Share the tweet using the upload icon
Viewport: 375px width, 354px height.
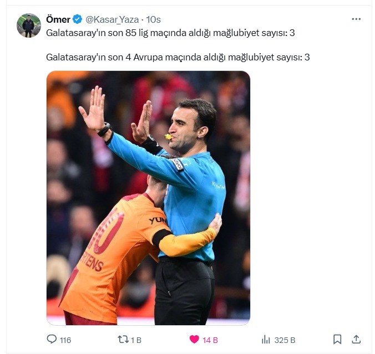click(356, 340)
